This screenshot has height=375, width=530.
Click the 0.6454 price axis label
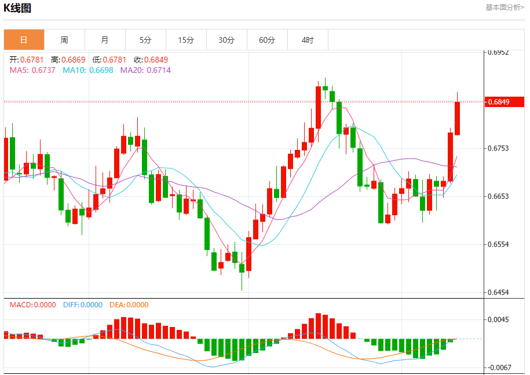click(498, 292)
